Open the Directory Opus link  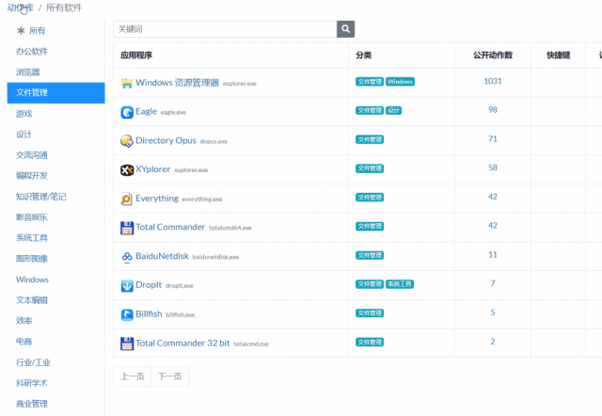tap(166, 140)
